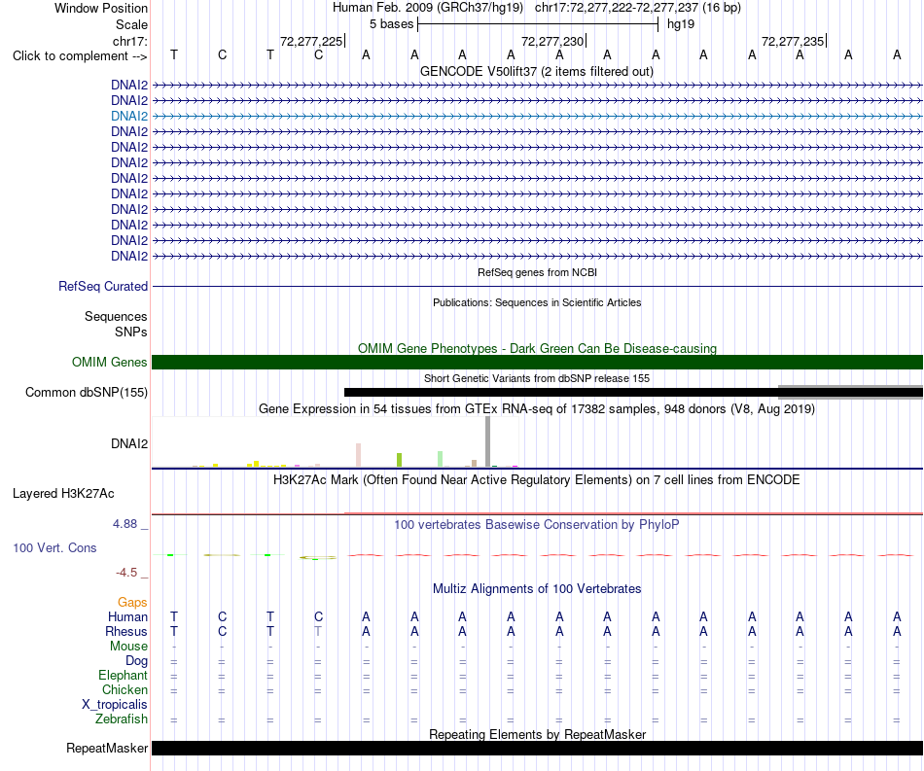
Task: Click the RepeatMasker track label
Action: [107, 748]
